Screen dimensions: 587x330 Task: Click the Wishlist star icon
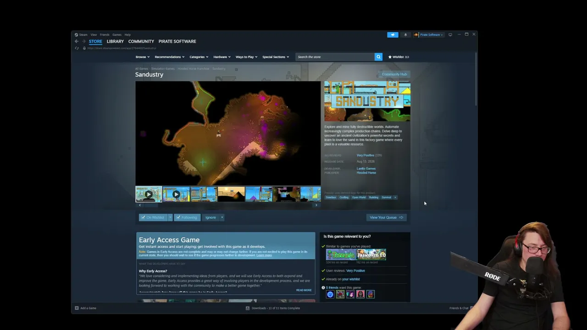click(390, 57)
